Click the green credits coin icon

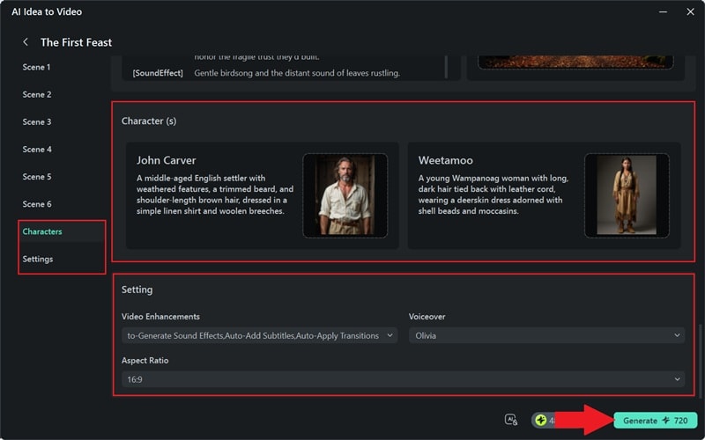point(541,421)
